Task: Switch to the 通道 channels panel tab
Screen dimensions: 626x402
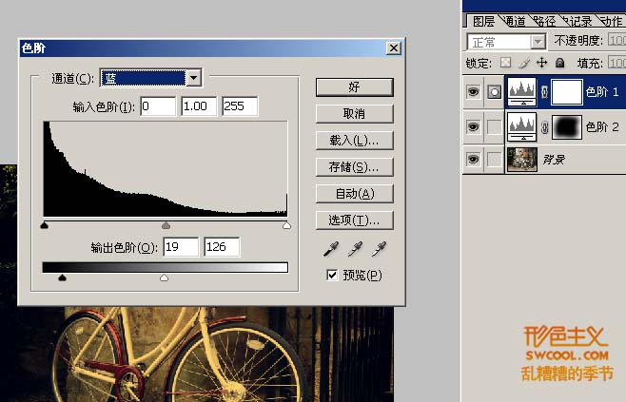Action: click(514, 21)
